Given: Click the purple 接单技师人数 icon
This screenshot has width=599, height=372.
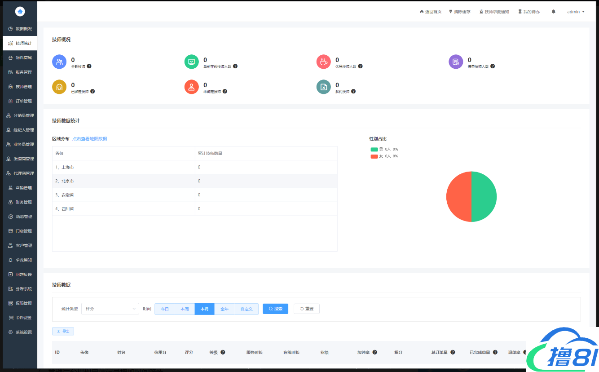Looking at the screenshot, I should point(455,62).
